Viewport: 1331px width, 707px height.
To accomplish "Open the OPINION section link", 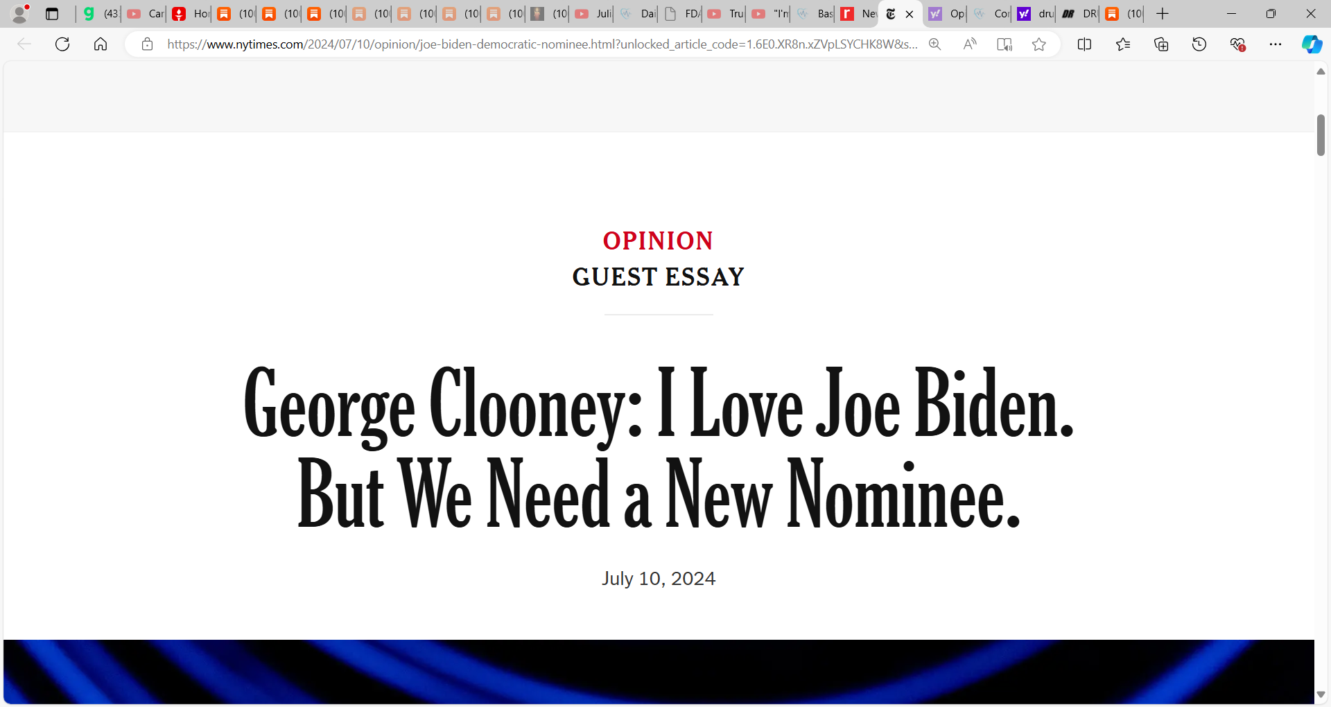I will (658, 241).
